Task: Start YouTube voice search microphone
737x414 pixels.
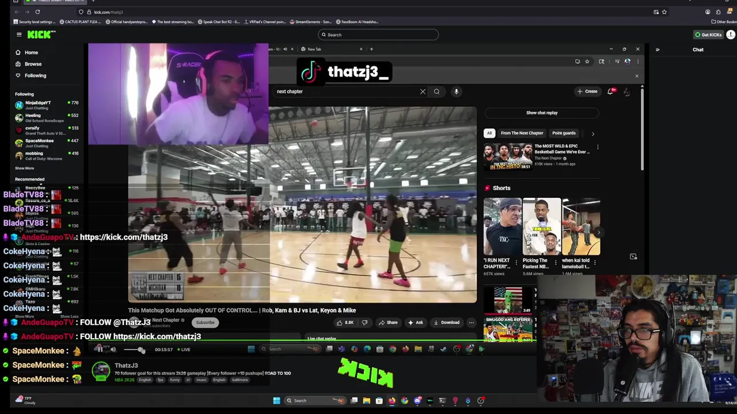Action: point(456,91)
